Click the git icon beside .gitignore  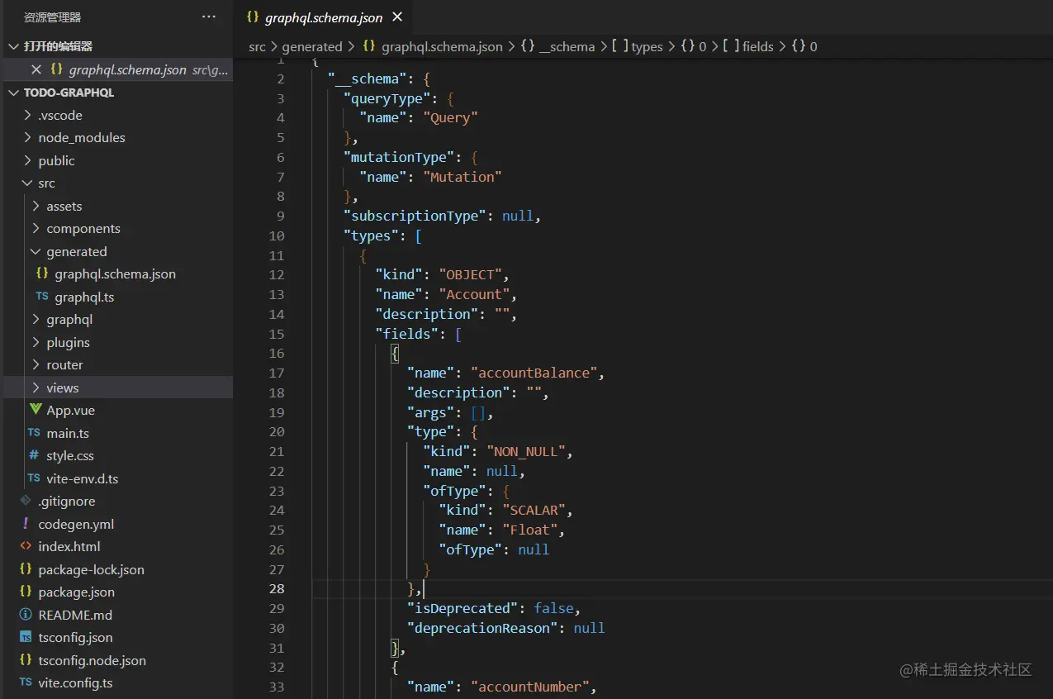click(x=26, y=502)
